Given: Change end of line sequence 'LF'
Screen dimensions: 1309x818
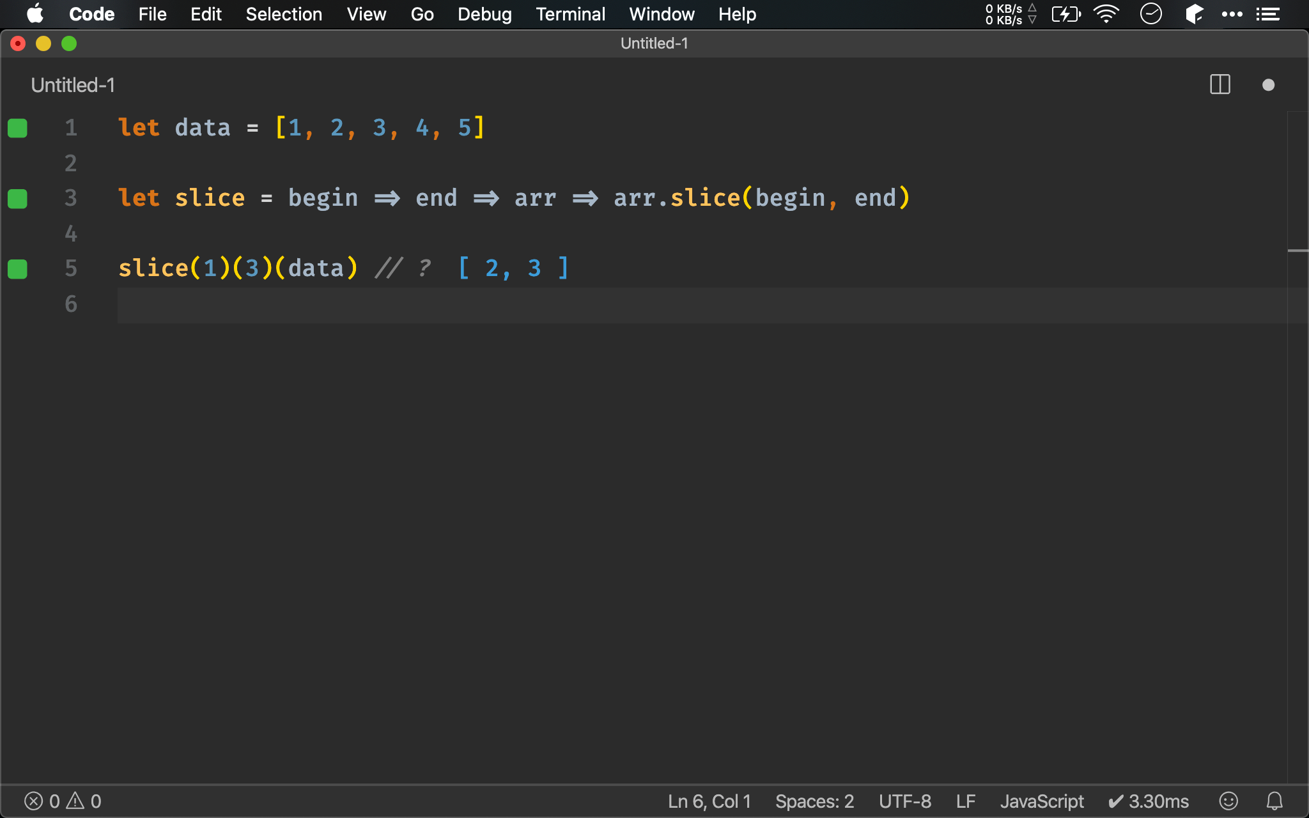Looking at the screenshot, I should tap(966, 801).
